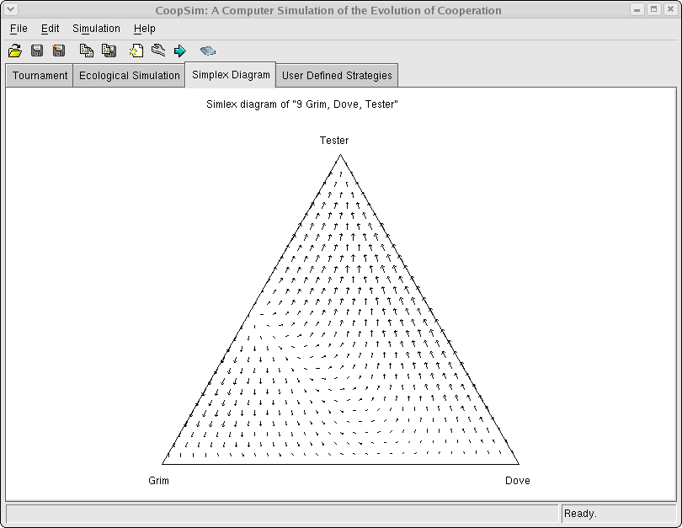Open help via the book icon

tap(208, 51)
